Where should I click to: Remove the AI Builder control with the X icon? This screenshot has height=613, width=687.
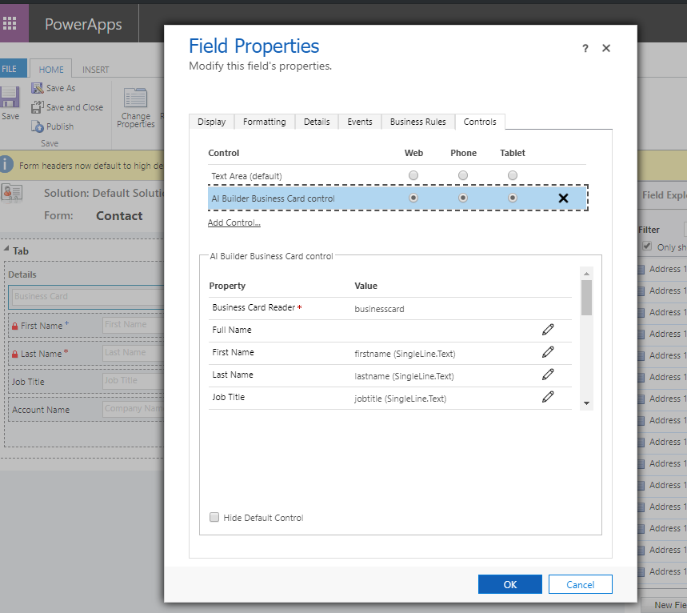563,198
